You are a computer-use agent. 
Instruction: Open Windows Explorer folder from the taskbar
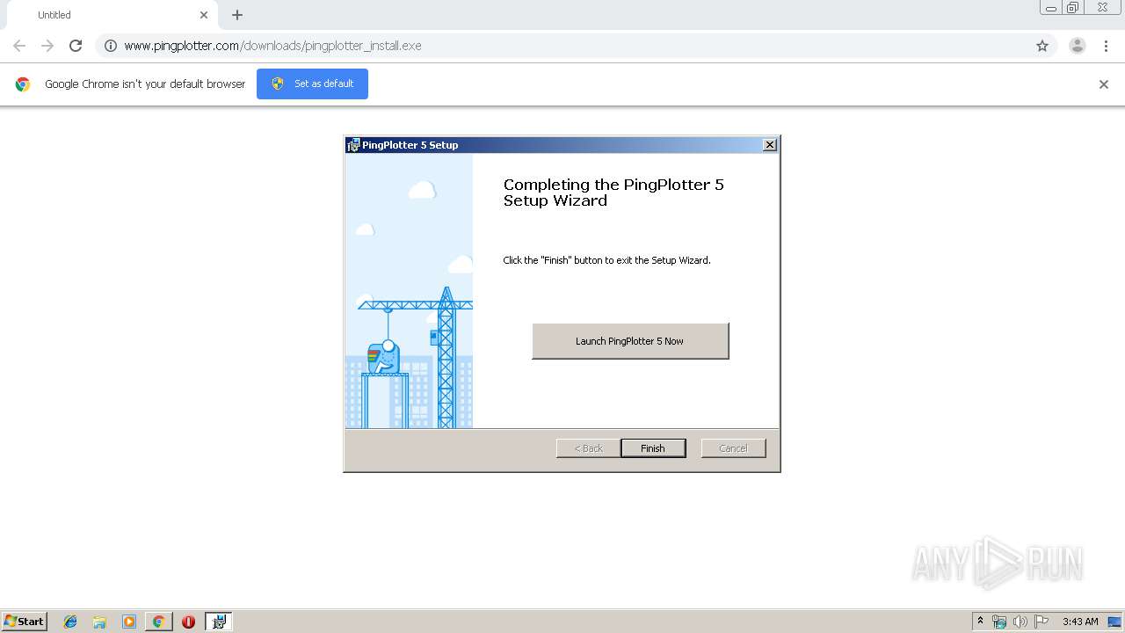(x=99, y=622)
